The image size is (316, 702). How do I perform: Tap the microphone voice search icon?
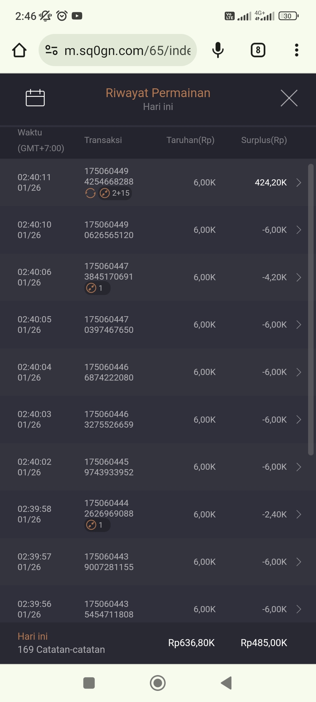[218, 50]
